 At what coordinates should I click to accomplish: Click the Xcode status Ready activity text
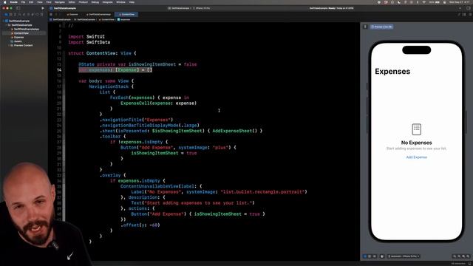pos(331,8)
